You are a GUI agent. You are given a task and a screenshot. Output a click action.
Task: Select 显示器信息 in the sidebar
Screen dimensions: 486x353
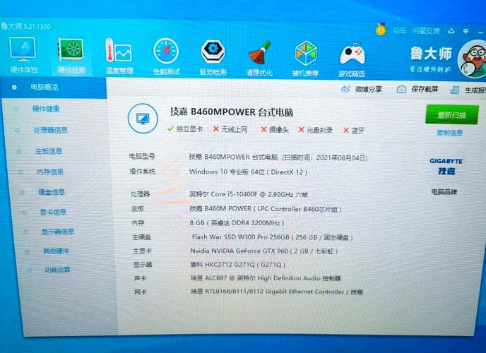(x=58, y=232)
